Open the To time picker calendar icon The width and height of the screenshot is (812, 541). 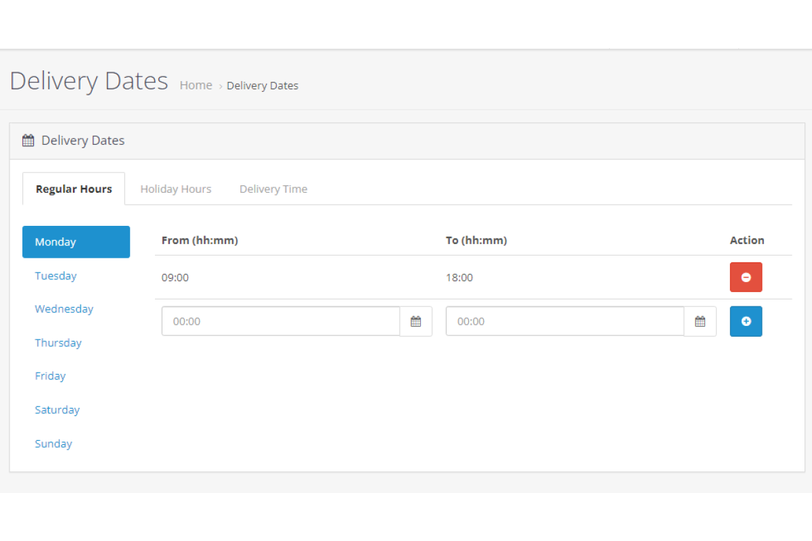(x=700, y=321)
